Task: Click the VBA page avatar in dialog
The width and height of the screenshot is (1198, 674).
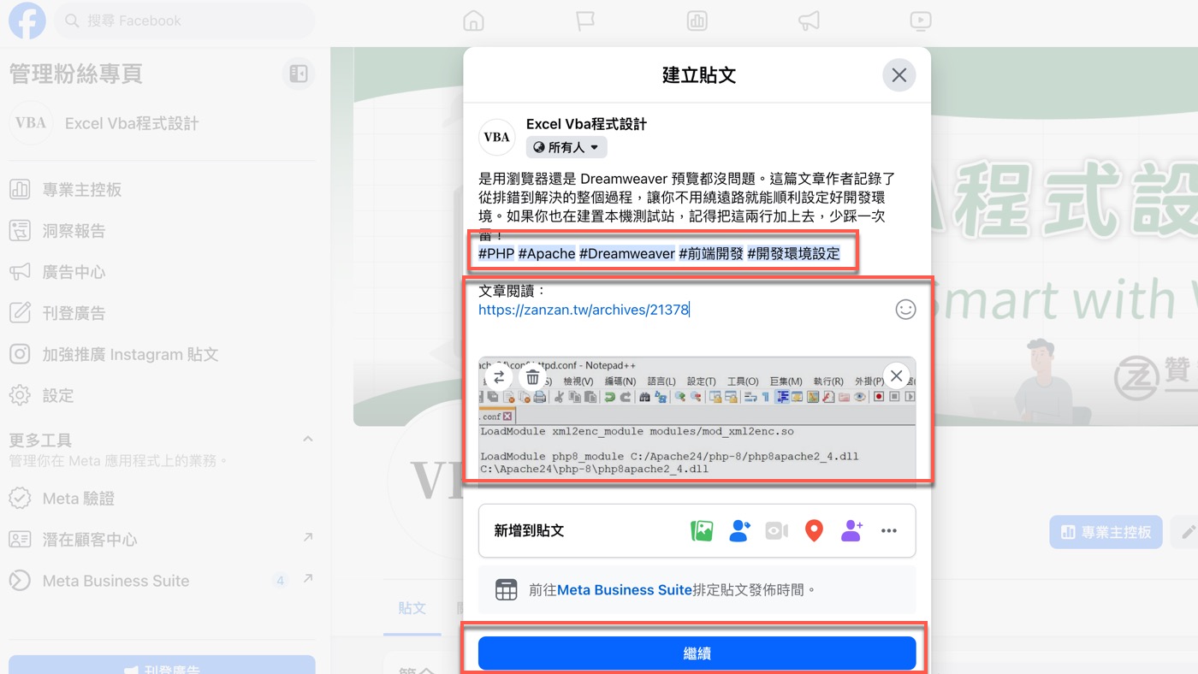Action: [496, 137]
